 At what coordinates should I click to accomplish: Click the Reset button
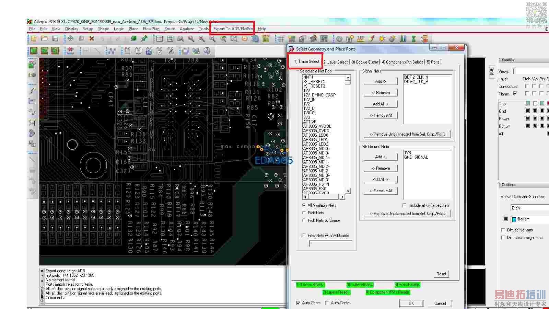tap(441, 274)
